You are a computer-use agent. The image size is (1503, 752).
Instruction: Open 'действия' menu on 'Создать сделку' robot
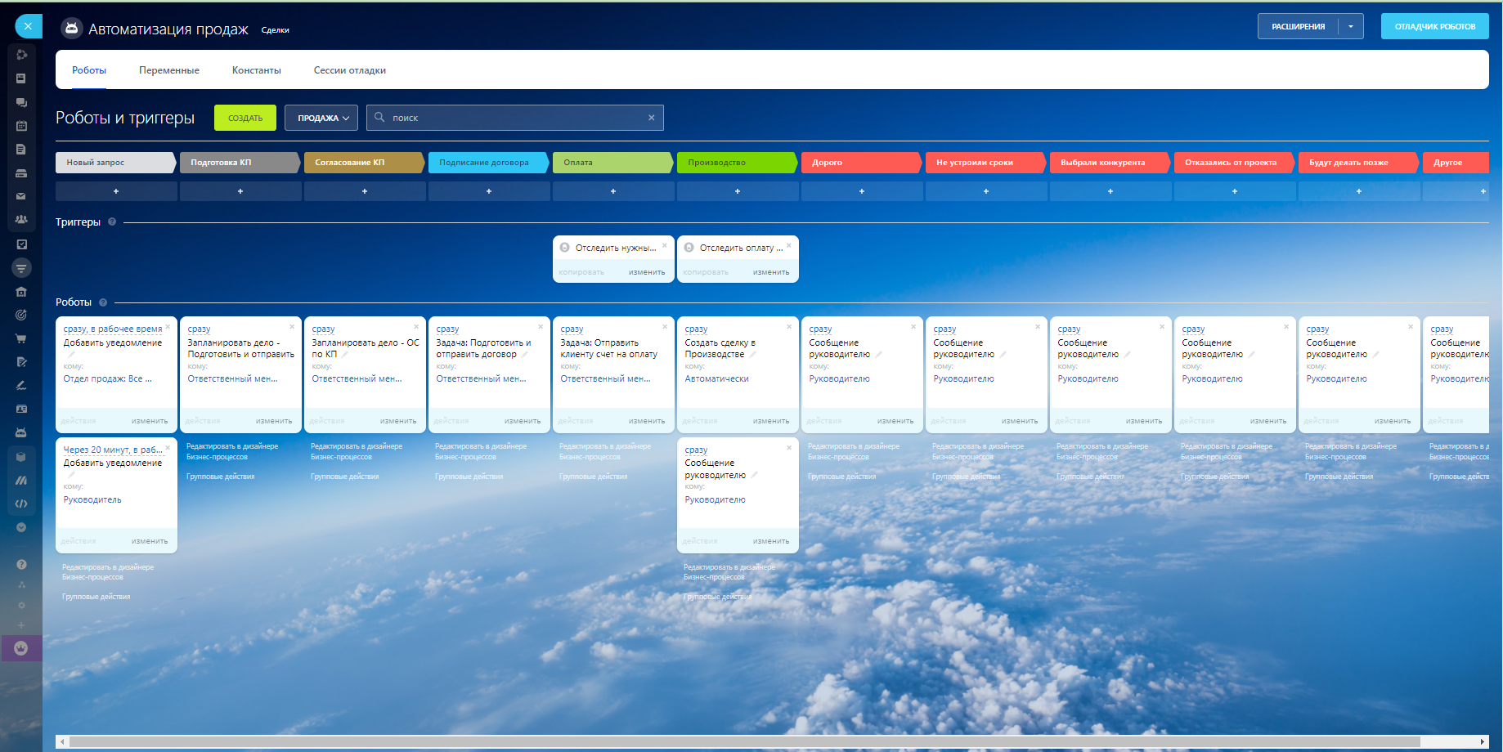pos(699,421)
